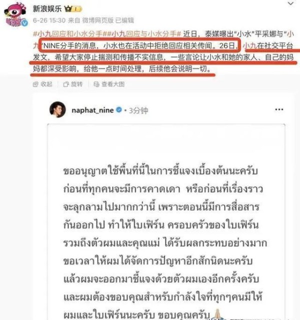View full-size image via 查看大图
Image resolution: width=300 pixels, height=320 pixels.
(x=109, y=84)
